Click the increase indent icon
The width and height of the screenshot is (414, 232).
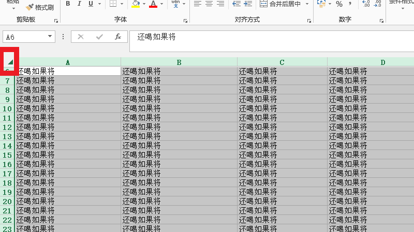pyautogui.click(x=247, y=4)
